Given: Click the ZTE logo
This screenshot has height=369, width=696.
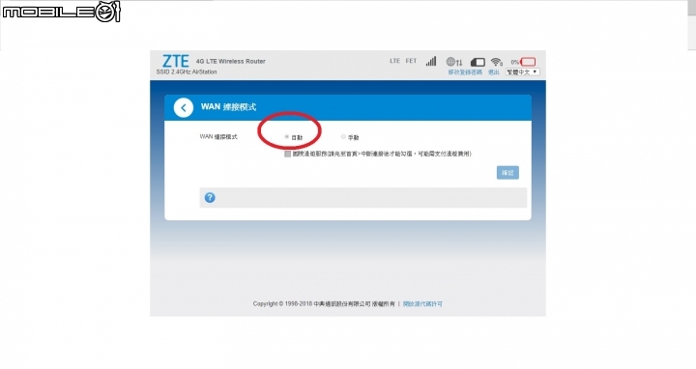Looking at the screenshot, I should tap(176, 61).
